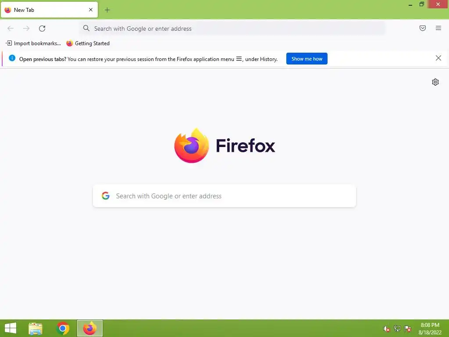Click the muted volume tray icon
449x337 pixels.
(387, 329)
